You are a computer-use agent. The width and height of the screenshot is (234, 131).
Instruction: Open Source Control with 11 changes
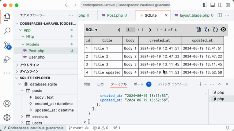[x=7, y=45]
